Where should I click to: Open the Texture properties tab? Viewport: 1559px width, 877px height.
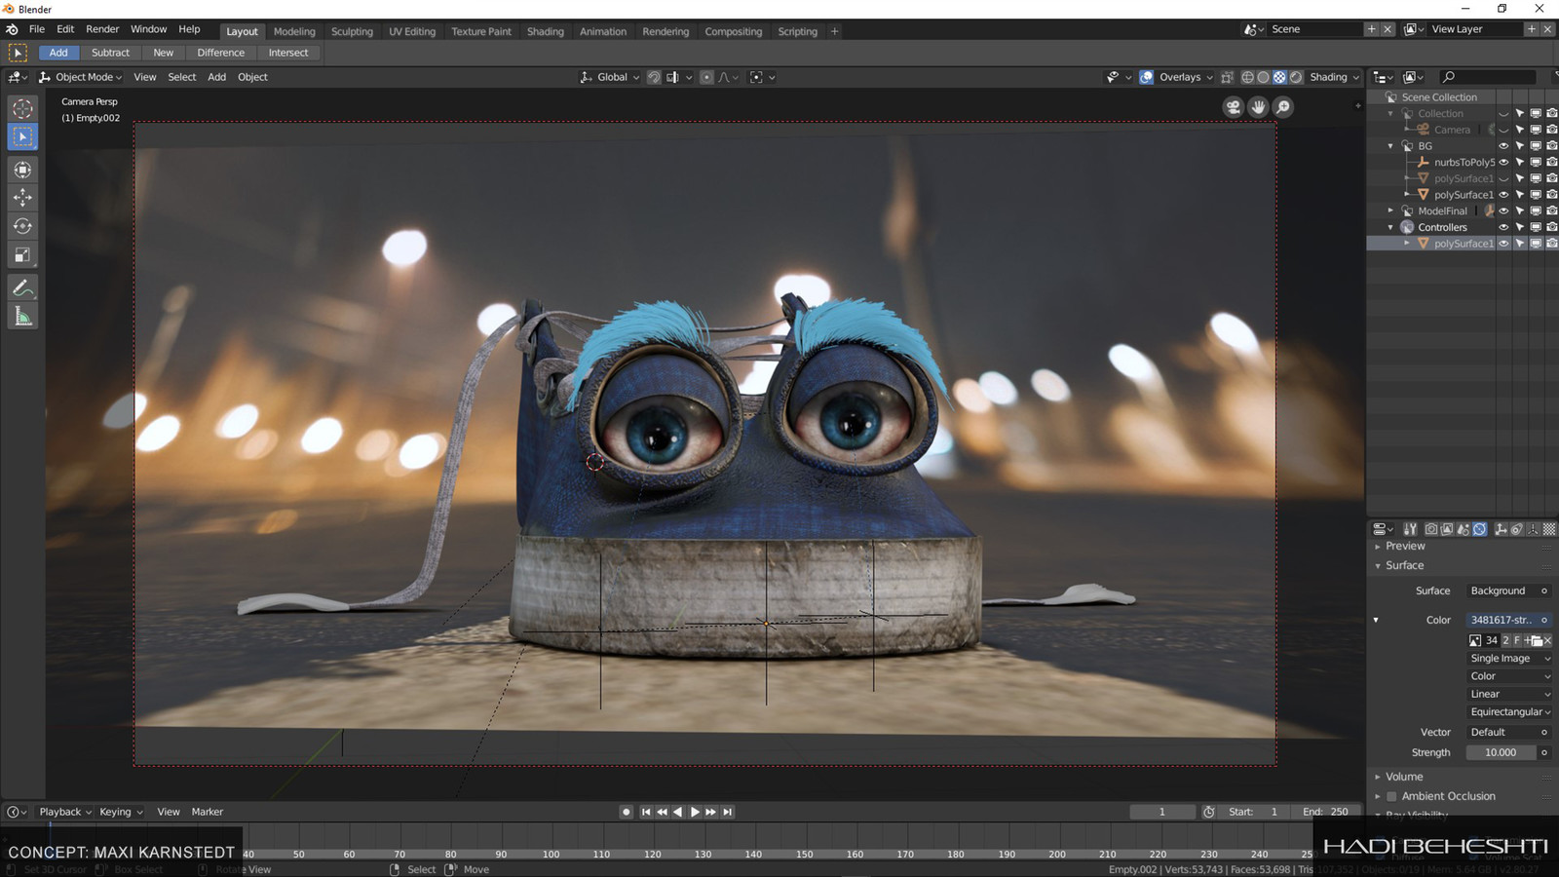[1549, 529]
